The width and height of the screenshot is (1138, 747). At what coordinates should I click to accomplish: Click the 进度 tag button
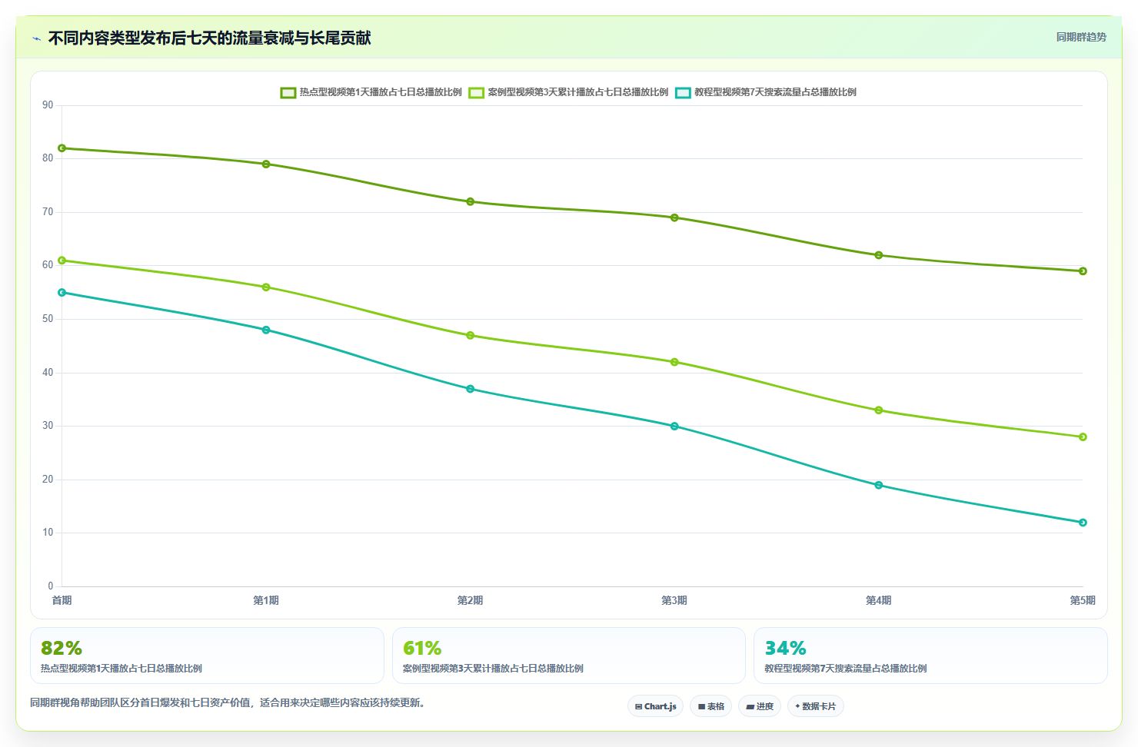(760, 706)
